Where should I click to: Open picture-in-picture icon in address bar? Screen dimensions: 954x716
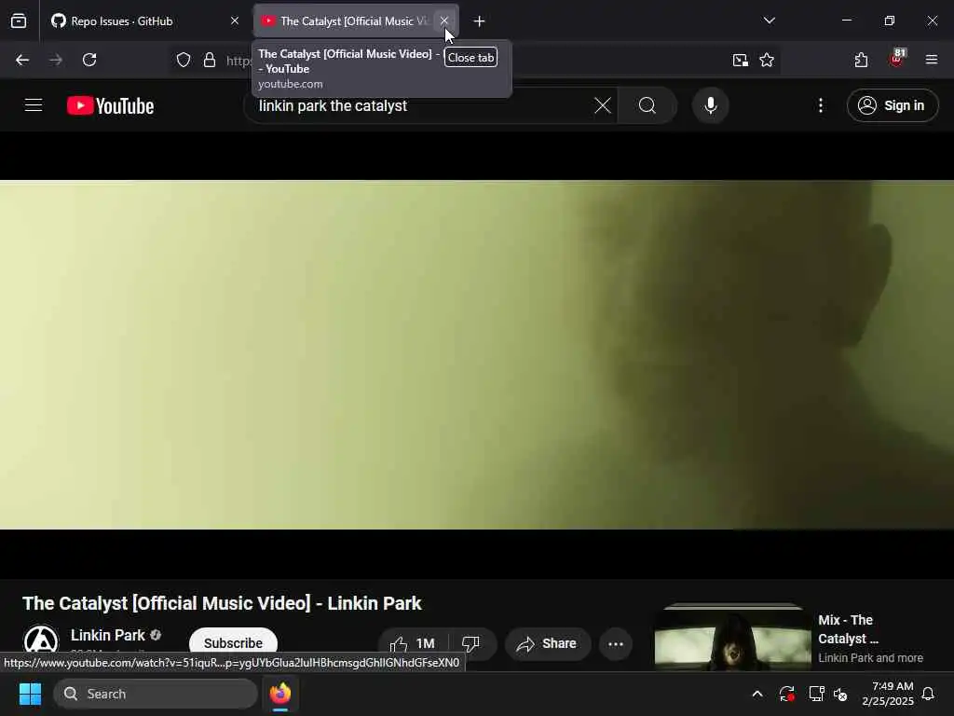coord(741,60)
